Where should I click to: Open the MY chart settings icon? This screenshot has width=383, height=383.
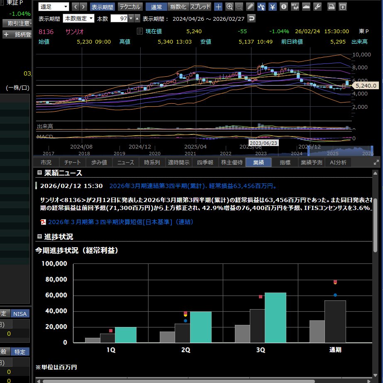pos(295,7)
